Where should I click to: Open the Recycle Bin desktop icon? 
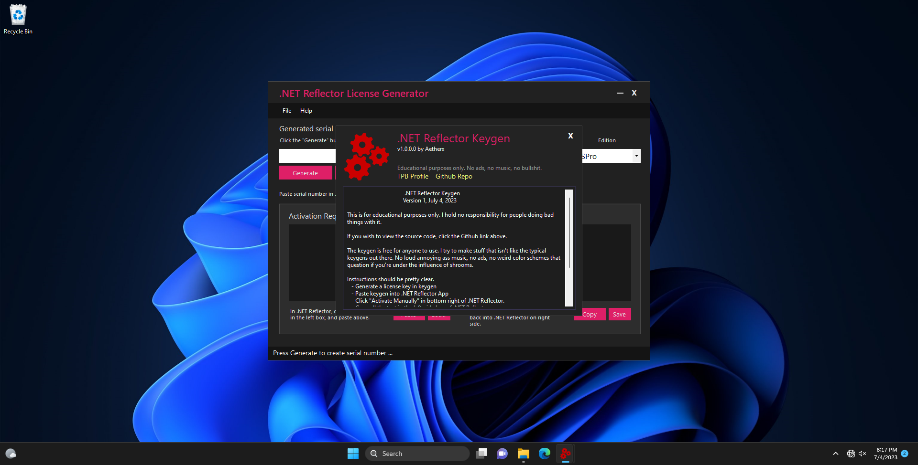[18, 19]
